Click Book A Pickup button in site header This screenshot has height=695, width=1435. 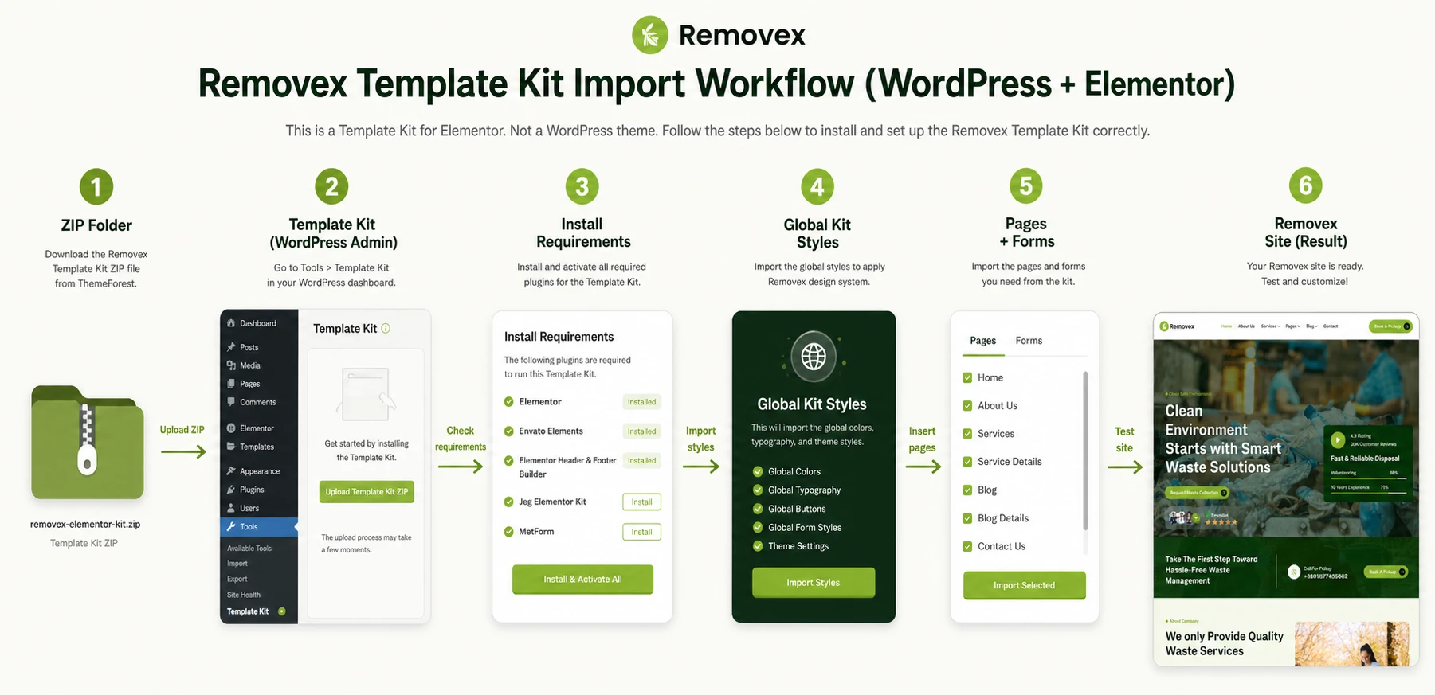1390,326
